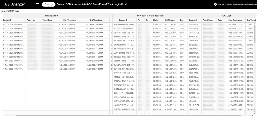Click RONA-Legit session ID df48eaf7-11
The width and height of the screenshot is (257, 116).
(x=194, y=101)
